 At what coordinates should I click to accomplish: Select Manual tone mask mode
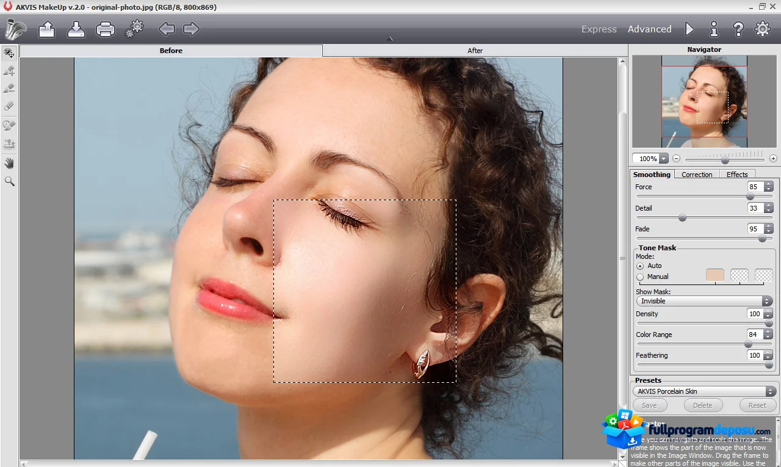coord(640,277)
